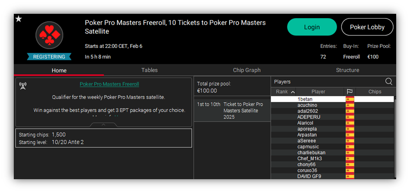Go to the Structure tab
Image resolution: width=410 pixels, height=193 pixels.
point(347,70)
